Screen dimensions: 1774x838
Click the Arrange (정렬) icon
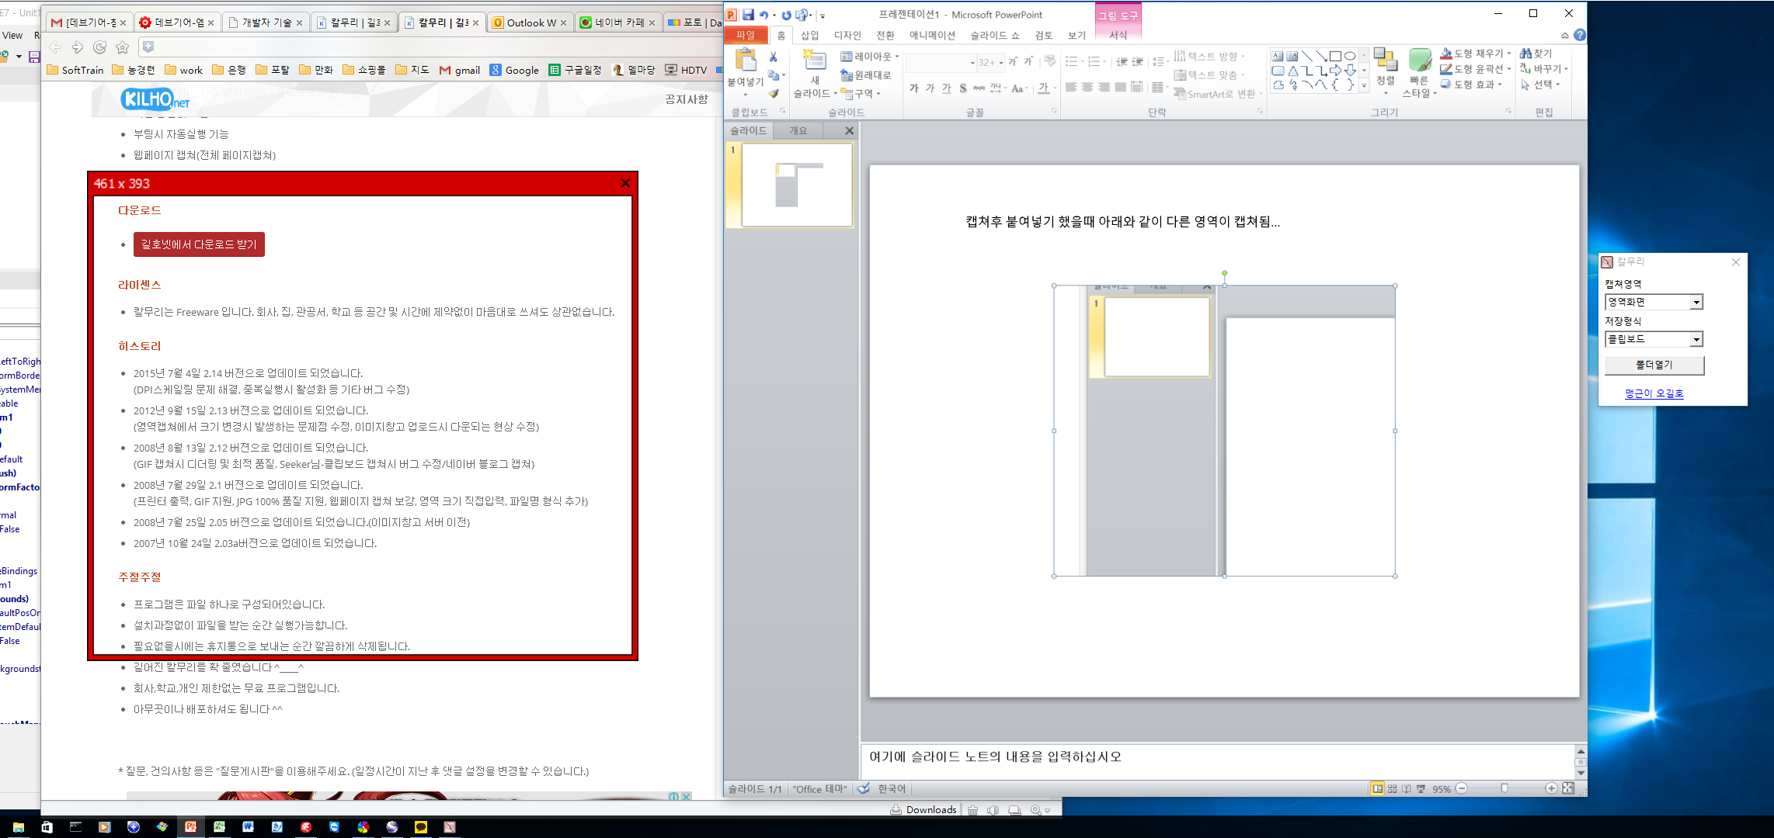click(1385, 61)
